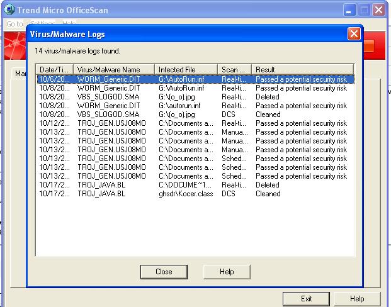The image size is (391, 307).
Task: Click Help button beside Exit in OfficeScan
Action: (357, 299)
